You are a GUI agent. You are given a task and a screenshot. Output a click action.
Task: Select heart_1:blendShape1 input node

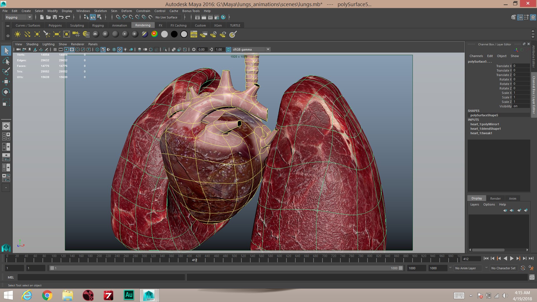[x=486, y=129]
